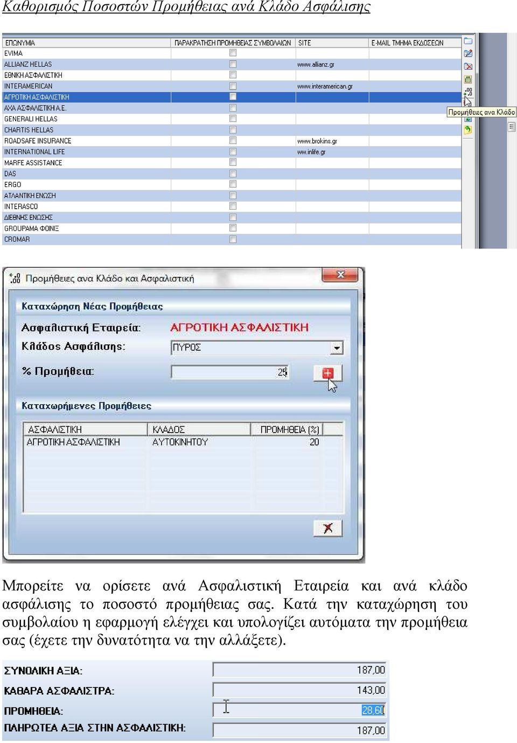Viewport: 517px width, 743px height.
Task: Select the ΑΤΛΑΝΤΙΚΗ ΕΝΩΣΗ row
Action: (232, 196)
